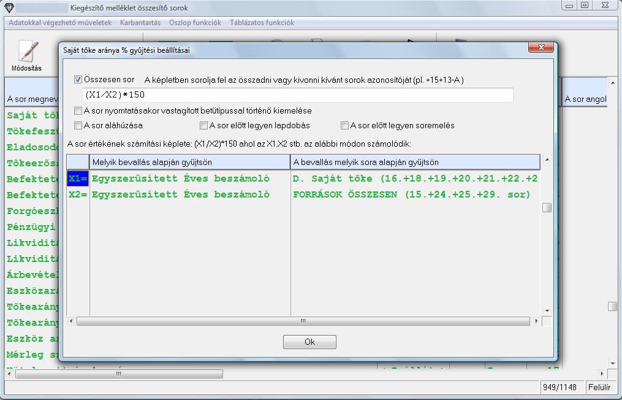
Task: Open Táblázatos funkciók menu
Action: click(262, 23)
